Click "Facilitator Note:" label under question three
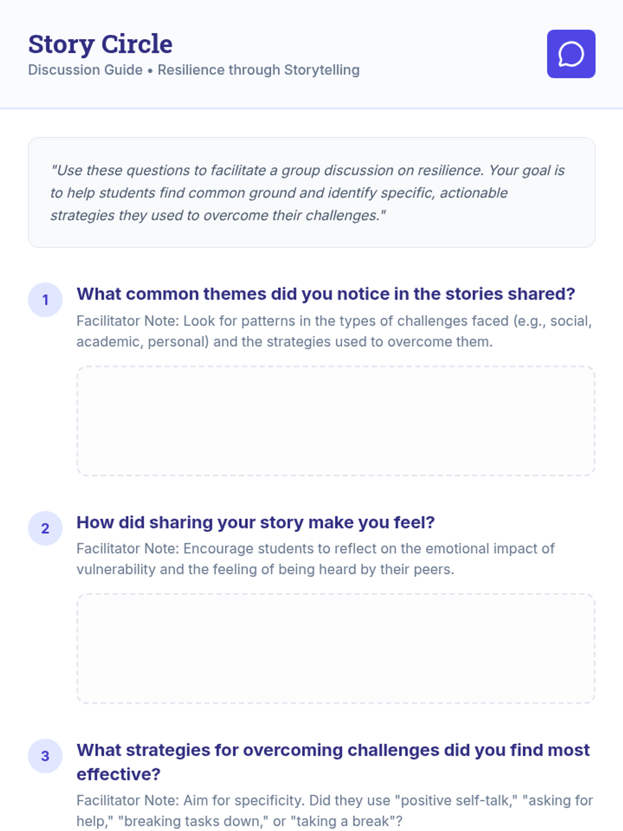 [128, 800]
